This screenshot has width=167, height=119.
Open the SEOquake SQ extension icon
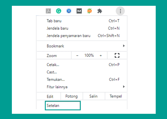[89, 11]
